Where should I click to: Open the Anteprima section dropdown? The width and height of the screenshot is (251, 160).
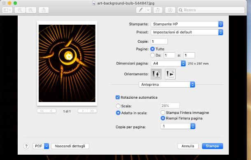[167, 84]
